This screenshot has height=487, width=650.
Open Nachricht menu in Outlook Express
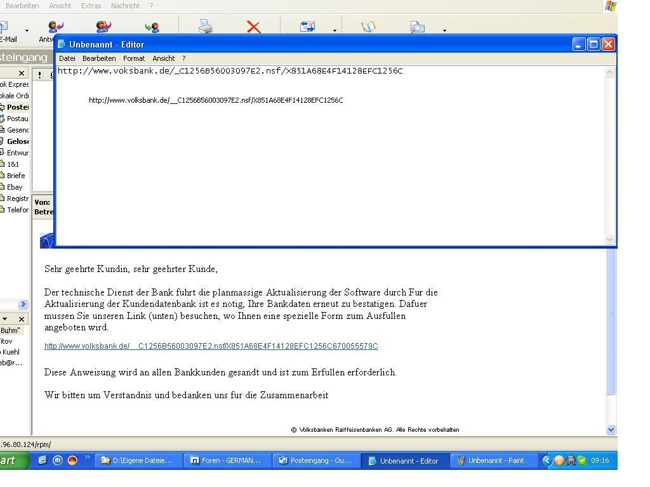click(x=125, y=6)
